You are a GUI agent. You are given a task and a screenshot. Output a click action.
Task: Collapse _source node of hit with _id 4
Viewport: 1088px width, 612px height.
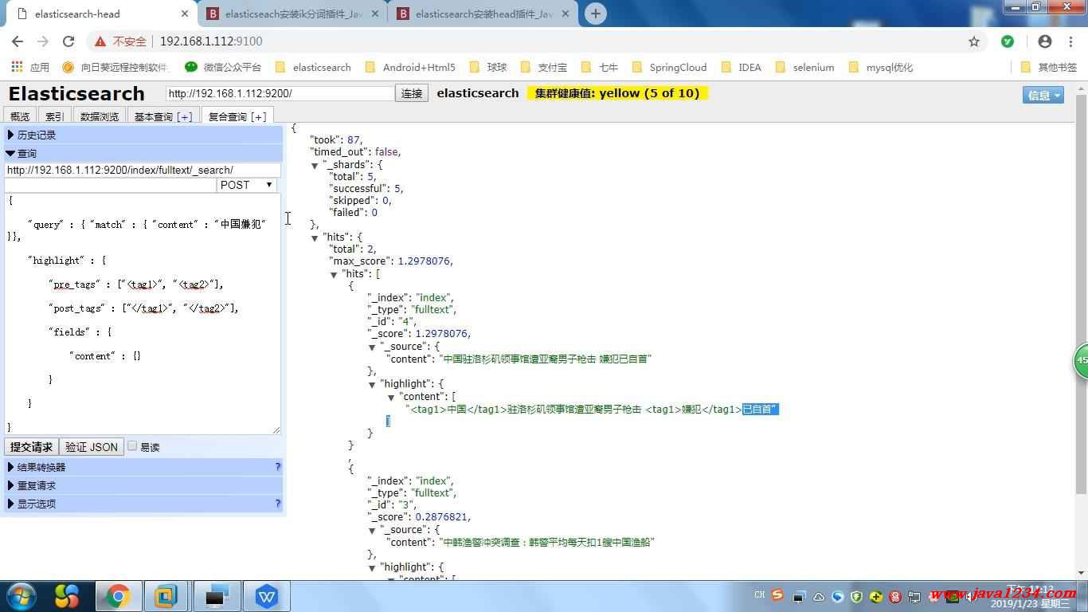(x=373, y=347)
